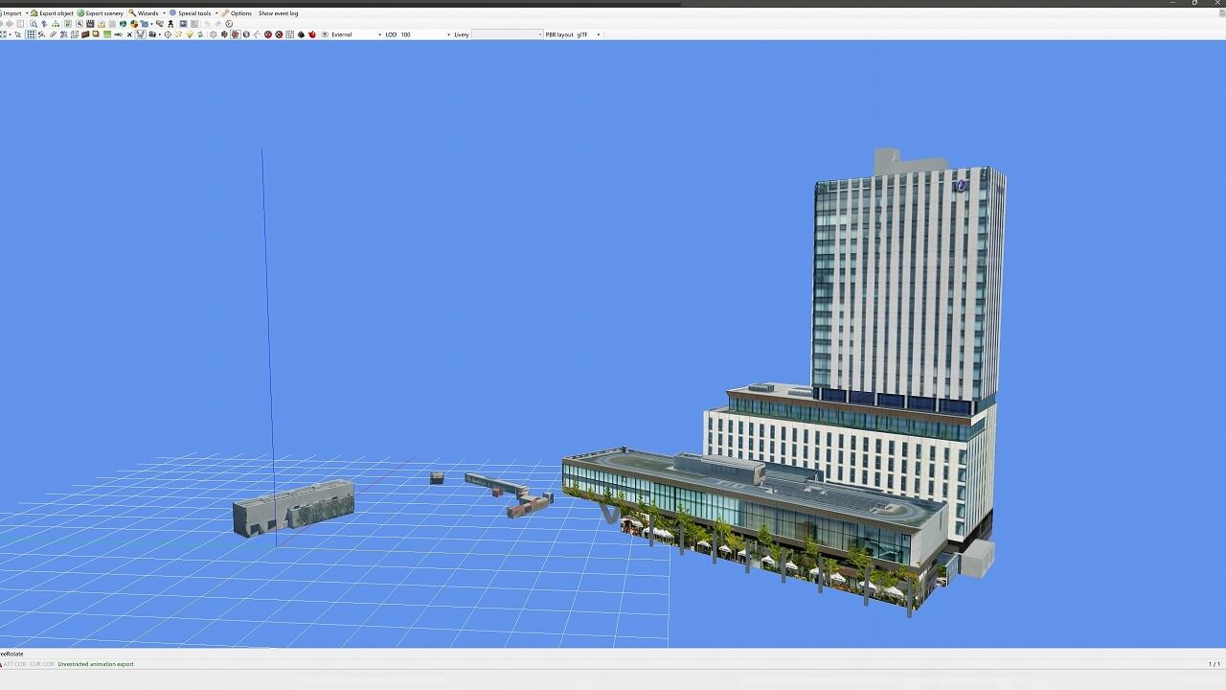
Task: Open the Import menu
Action: tap(11, 13)
